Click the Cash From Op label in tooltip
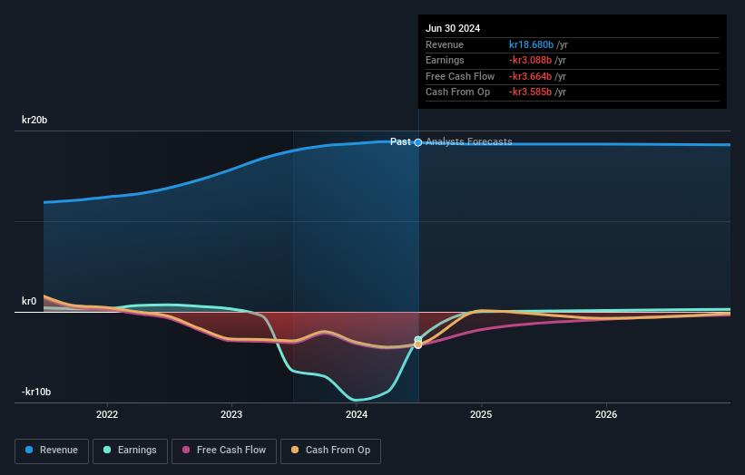This screenshot has height=475, width=745. (x=457, y=92)
